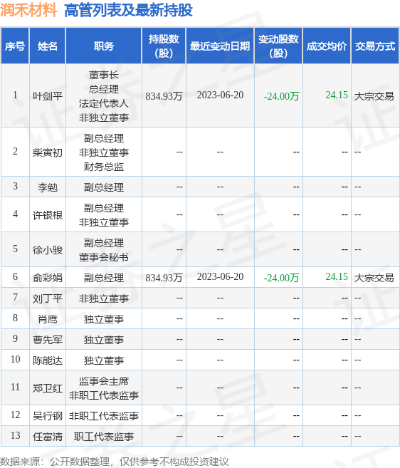Click 俞彩娟's average price 24.15

click(337, 276)
